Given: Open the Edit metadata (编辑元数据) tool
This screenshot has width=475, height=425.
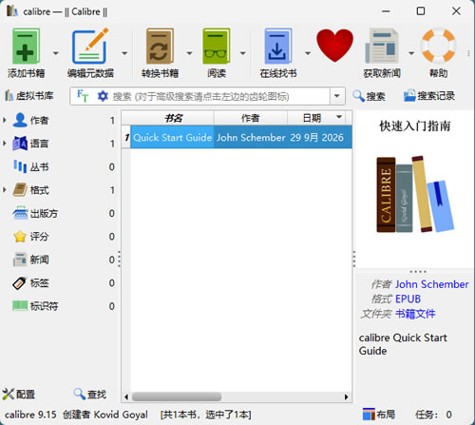Looking at the screenshot, I should tap(90, 47).
